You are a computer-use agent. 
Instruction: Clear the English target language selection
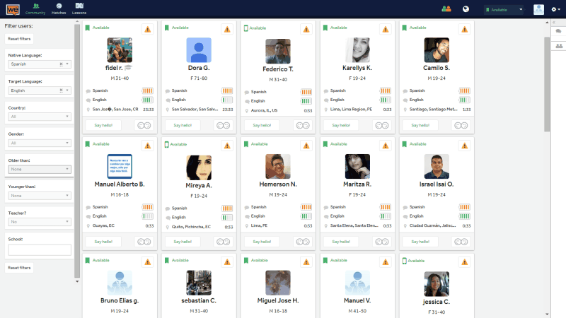[61, 90]
